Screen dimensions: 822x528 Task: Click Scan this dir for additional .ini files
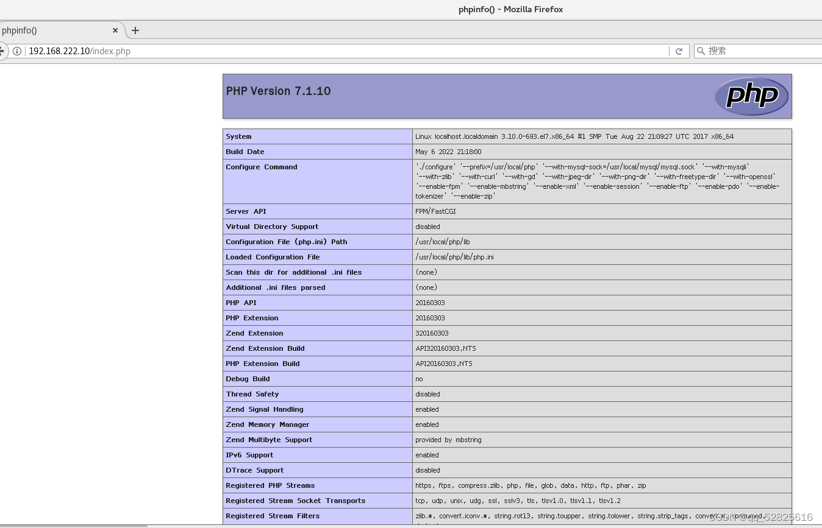(294, 272)
